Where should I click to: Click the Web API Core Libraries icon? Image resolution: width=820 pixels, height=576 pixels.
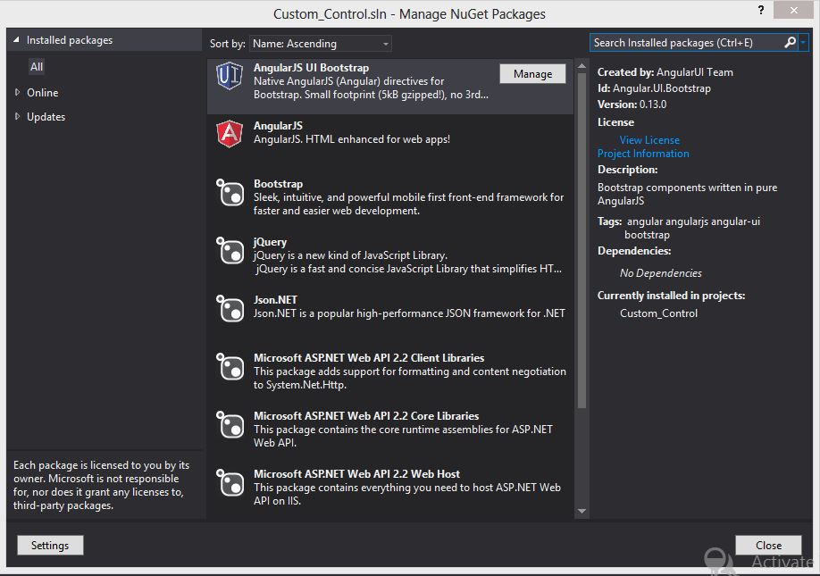tap(230, 425)
